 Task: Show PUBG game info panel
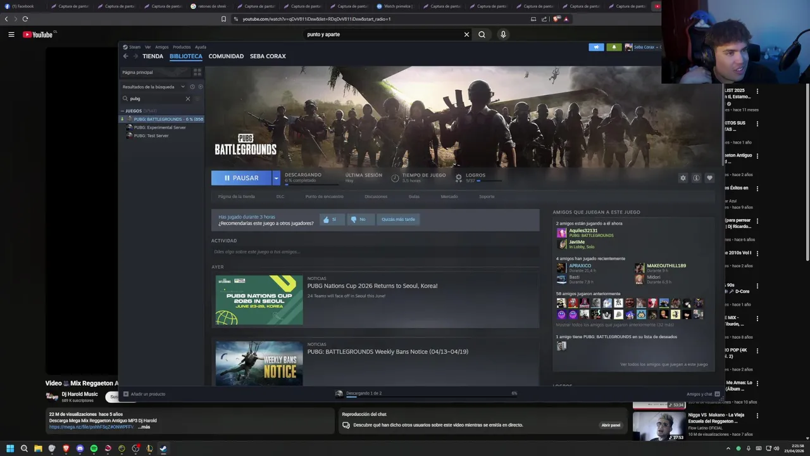click(696, 178)
